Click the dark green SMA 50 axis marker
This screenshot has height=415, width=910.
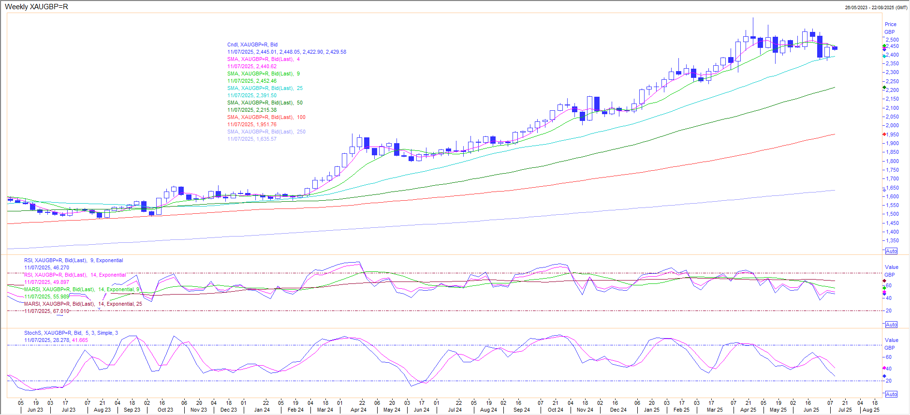point(884,88)
